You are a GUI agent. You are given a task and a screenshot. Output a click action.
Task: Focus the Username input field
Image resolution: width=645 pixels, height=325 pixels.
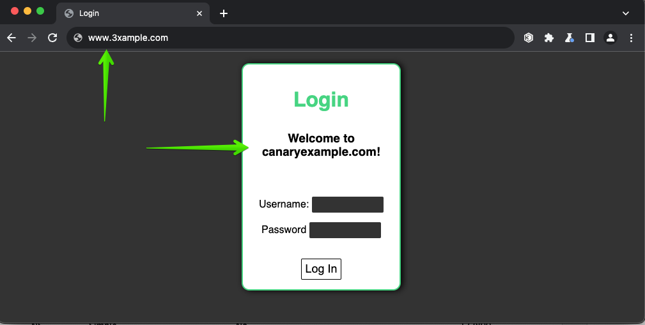point(347,204)
